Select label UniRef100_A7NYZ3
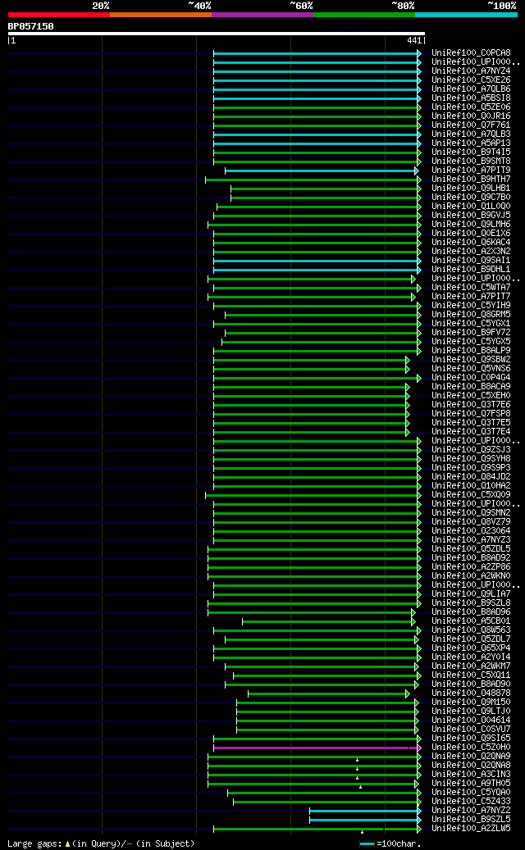 click(x=471, y=540)
